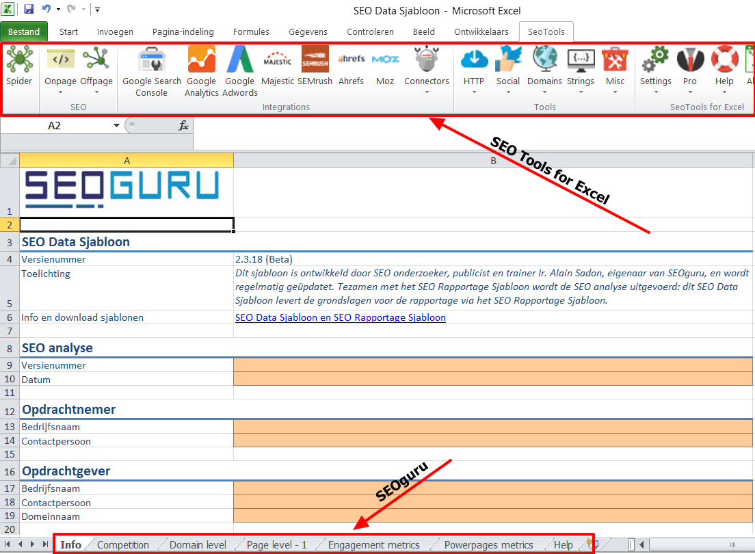The height and width of the screenshot is (554, 755).
Task: Open the Competition sheet tab
Action: tap(123, 545)
